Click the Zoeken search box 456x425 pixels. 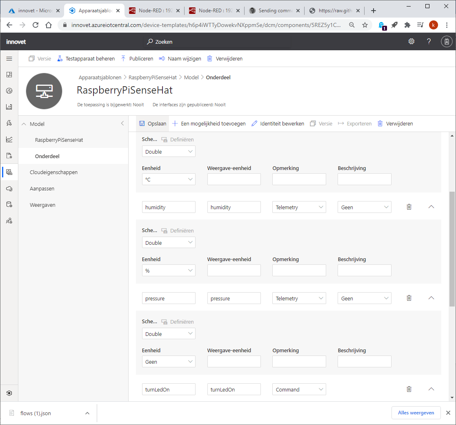217,42
